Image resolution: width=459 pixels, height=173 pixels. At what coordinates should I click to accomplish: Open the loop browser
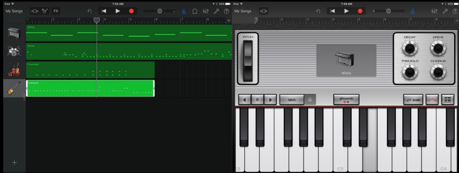[x=195, y=11]
